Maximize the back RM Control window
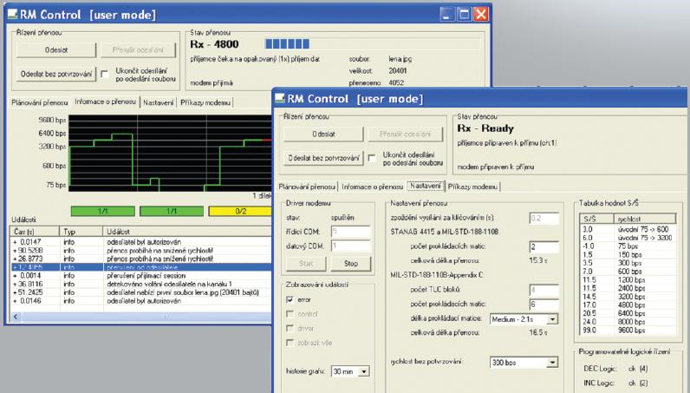The width and height of the screenshot is (690, 393). coord(465,14)
